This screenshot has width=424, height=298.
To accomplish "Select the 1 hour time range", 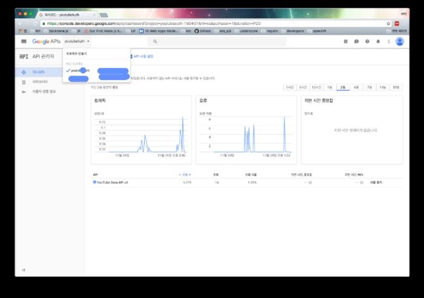I will tap(290, 87).
